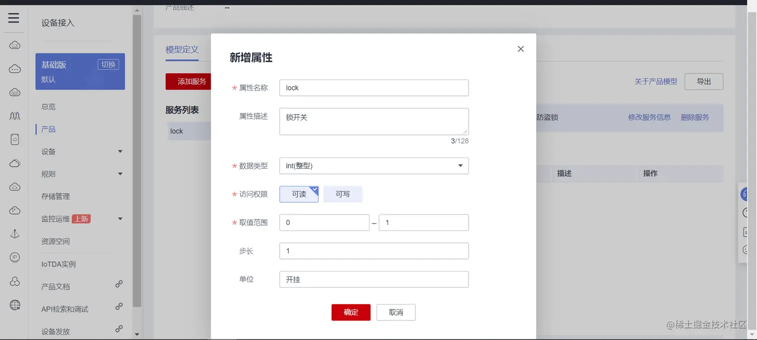Click the sidebar scrollbar down arrow

tap(137, 334)
